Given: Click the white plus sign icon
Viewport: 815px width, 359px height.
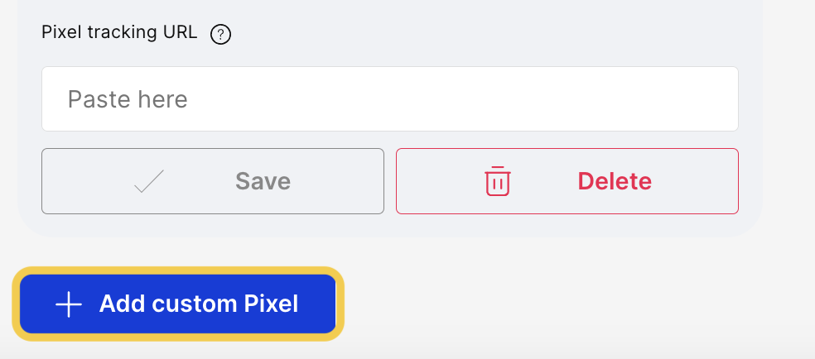Looking at the screenshot, I should 69,304.
